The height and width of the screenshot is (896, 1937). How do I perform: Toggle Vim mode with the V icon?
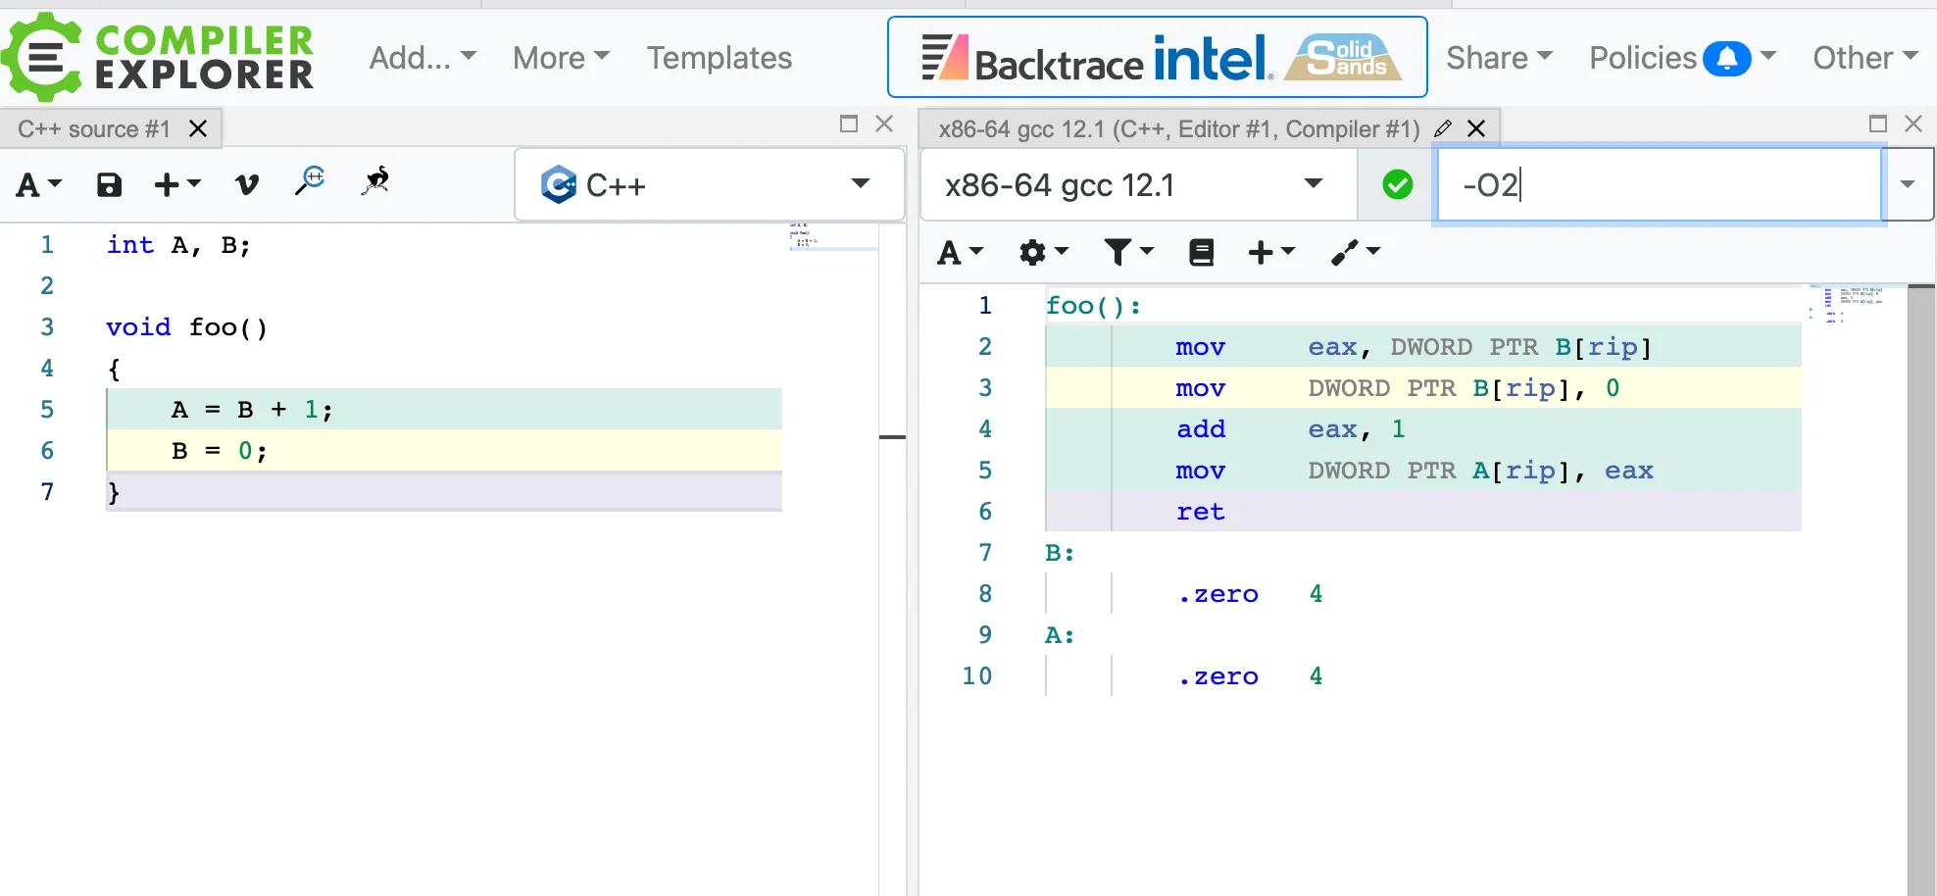tap(247, 184)
